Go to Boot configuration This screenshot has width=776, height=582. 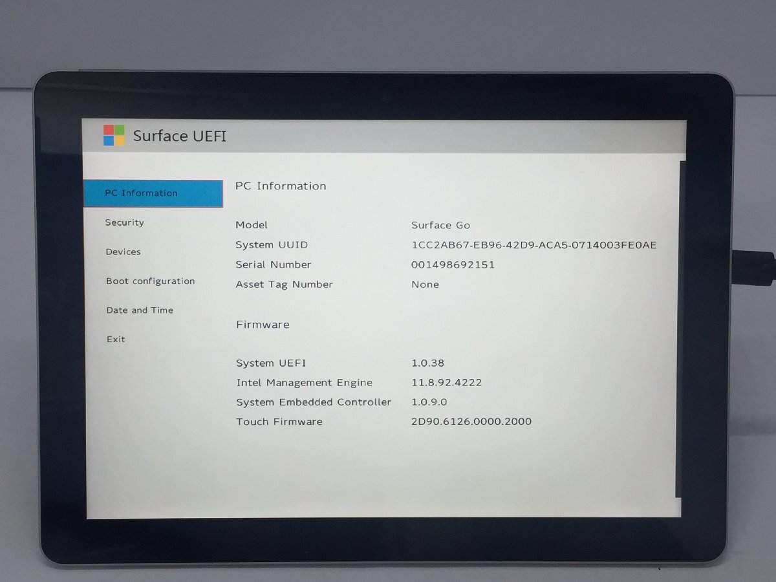[150, 281]
